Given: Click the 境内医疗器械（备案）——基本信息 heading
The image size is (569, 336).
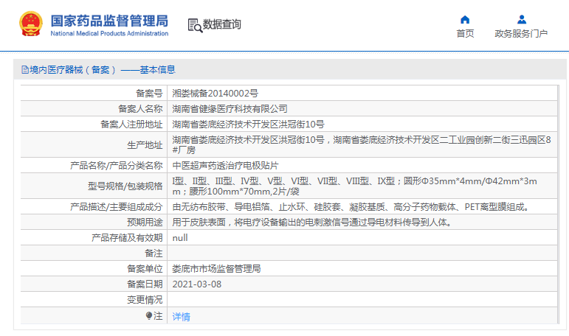Looking at the screenshot, I should tap(103, 69).
